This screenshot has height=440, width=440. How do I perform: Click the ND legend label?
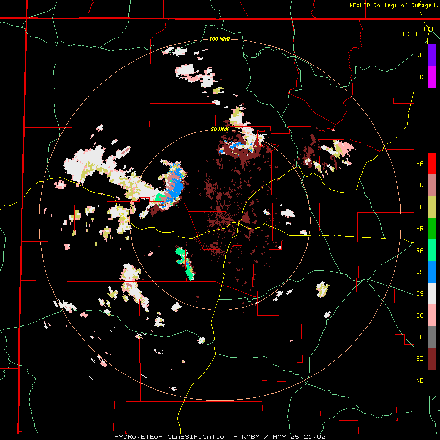point(419,381)
